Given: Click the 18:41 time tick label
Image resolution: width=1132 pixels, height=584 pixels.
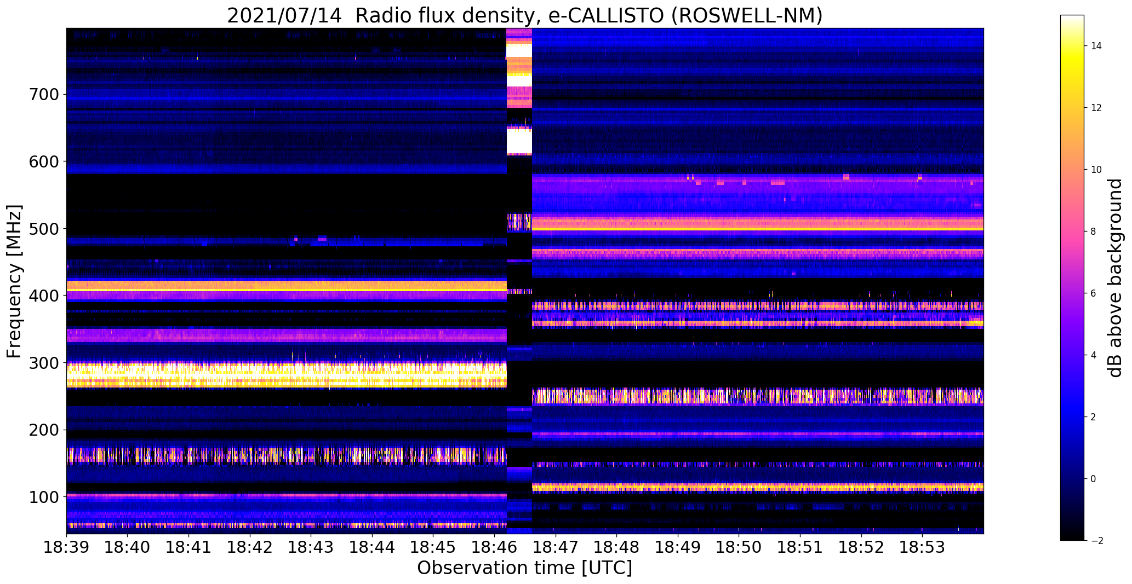Looking at the screenshot, I should click(188, 547).
